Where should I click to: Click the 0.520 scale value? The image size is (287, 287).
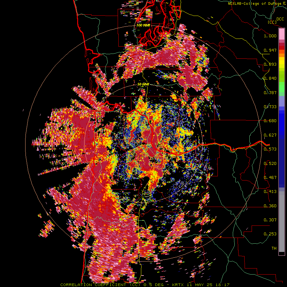[270, 164]
